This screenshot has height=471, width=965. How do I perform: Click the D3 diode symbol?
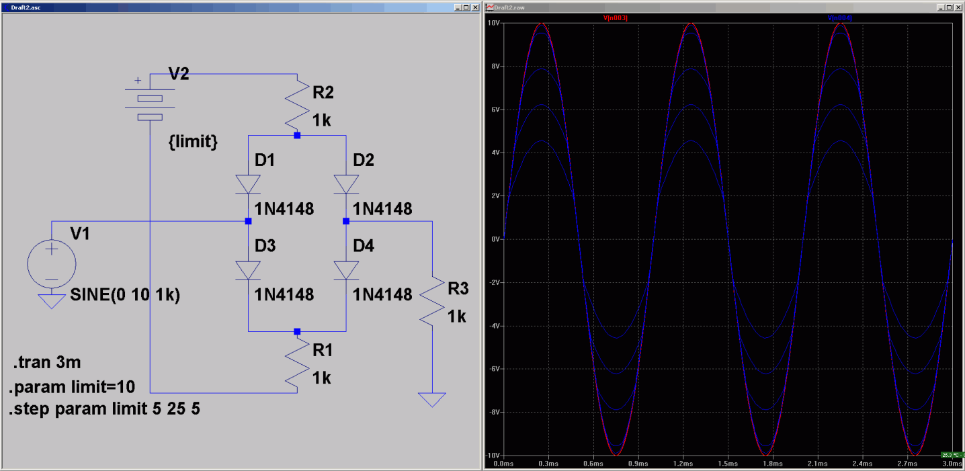pyautogui.click(x=249, y=270)
